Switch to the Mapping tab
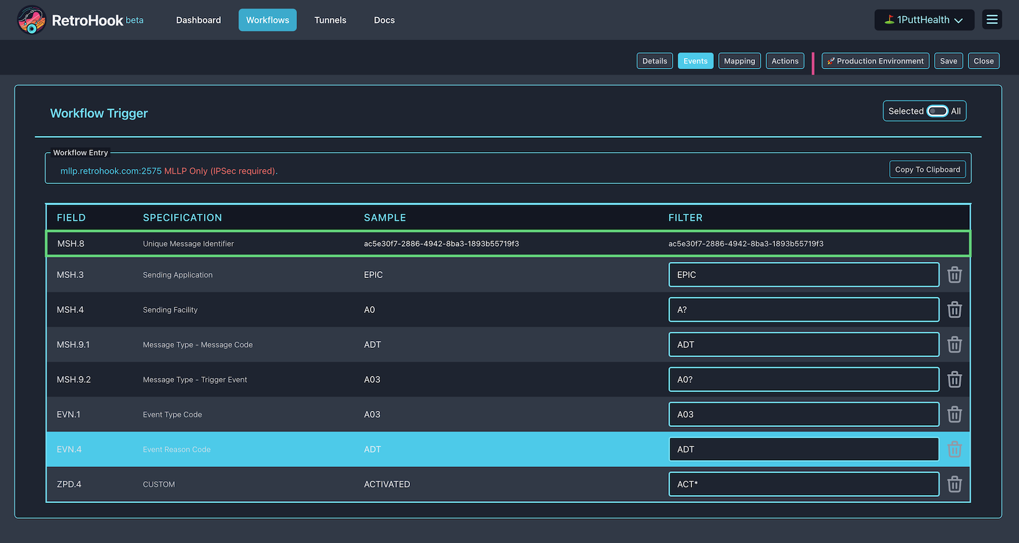The height and width of the screenshot is (543, 1019). click(x=739, y=61)
